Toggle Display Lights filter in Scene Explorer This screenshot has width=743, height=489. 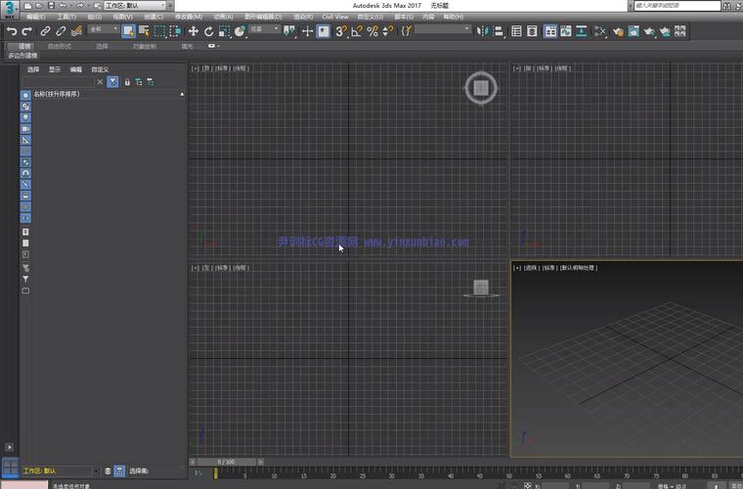[25, 117]
